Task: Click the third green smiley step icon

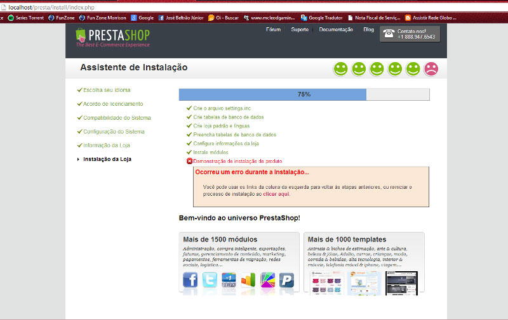Action: click(x=377, y=69)
